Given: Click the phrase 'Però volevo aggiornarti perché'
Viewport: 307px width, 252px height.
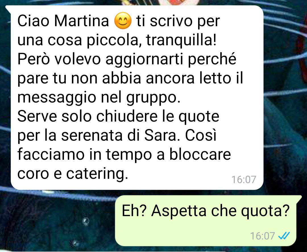Looking at the screenshot, I should pos(127,59).
